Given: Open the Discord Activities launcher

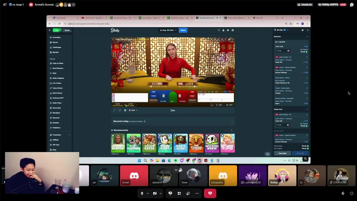Looking at the screenshot, I should 179,193.
